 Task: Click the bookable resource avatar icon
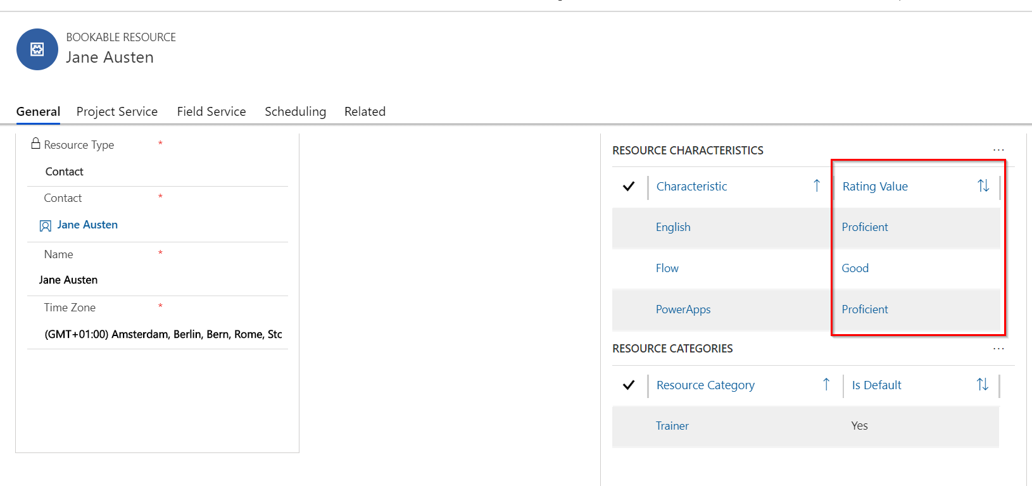(37, 49)
